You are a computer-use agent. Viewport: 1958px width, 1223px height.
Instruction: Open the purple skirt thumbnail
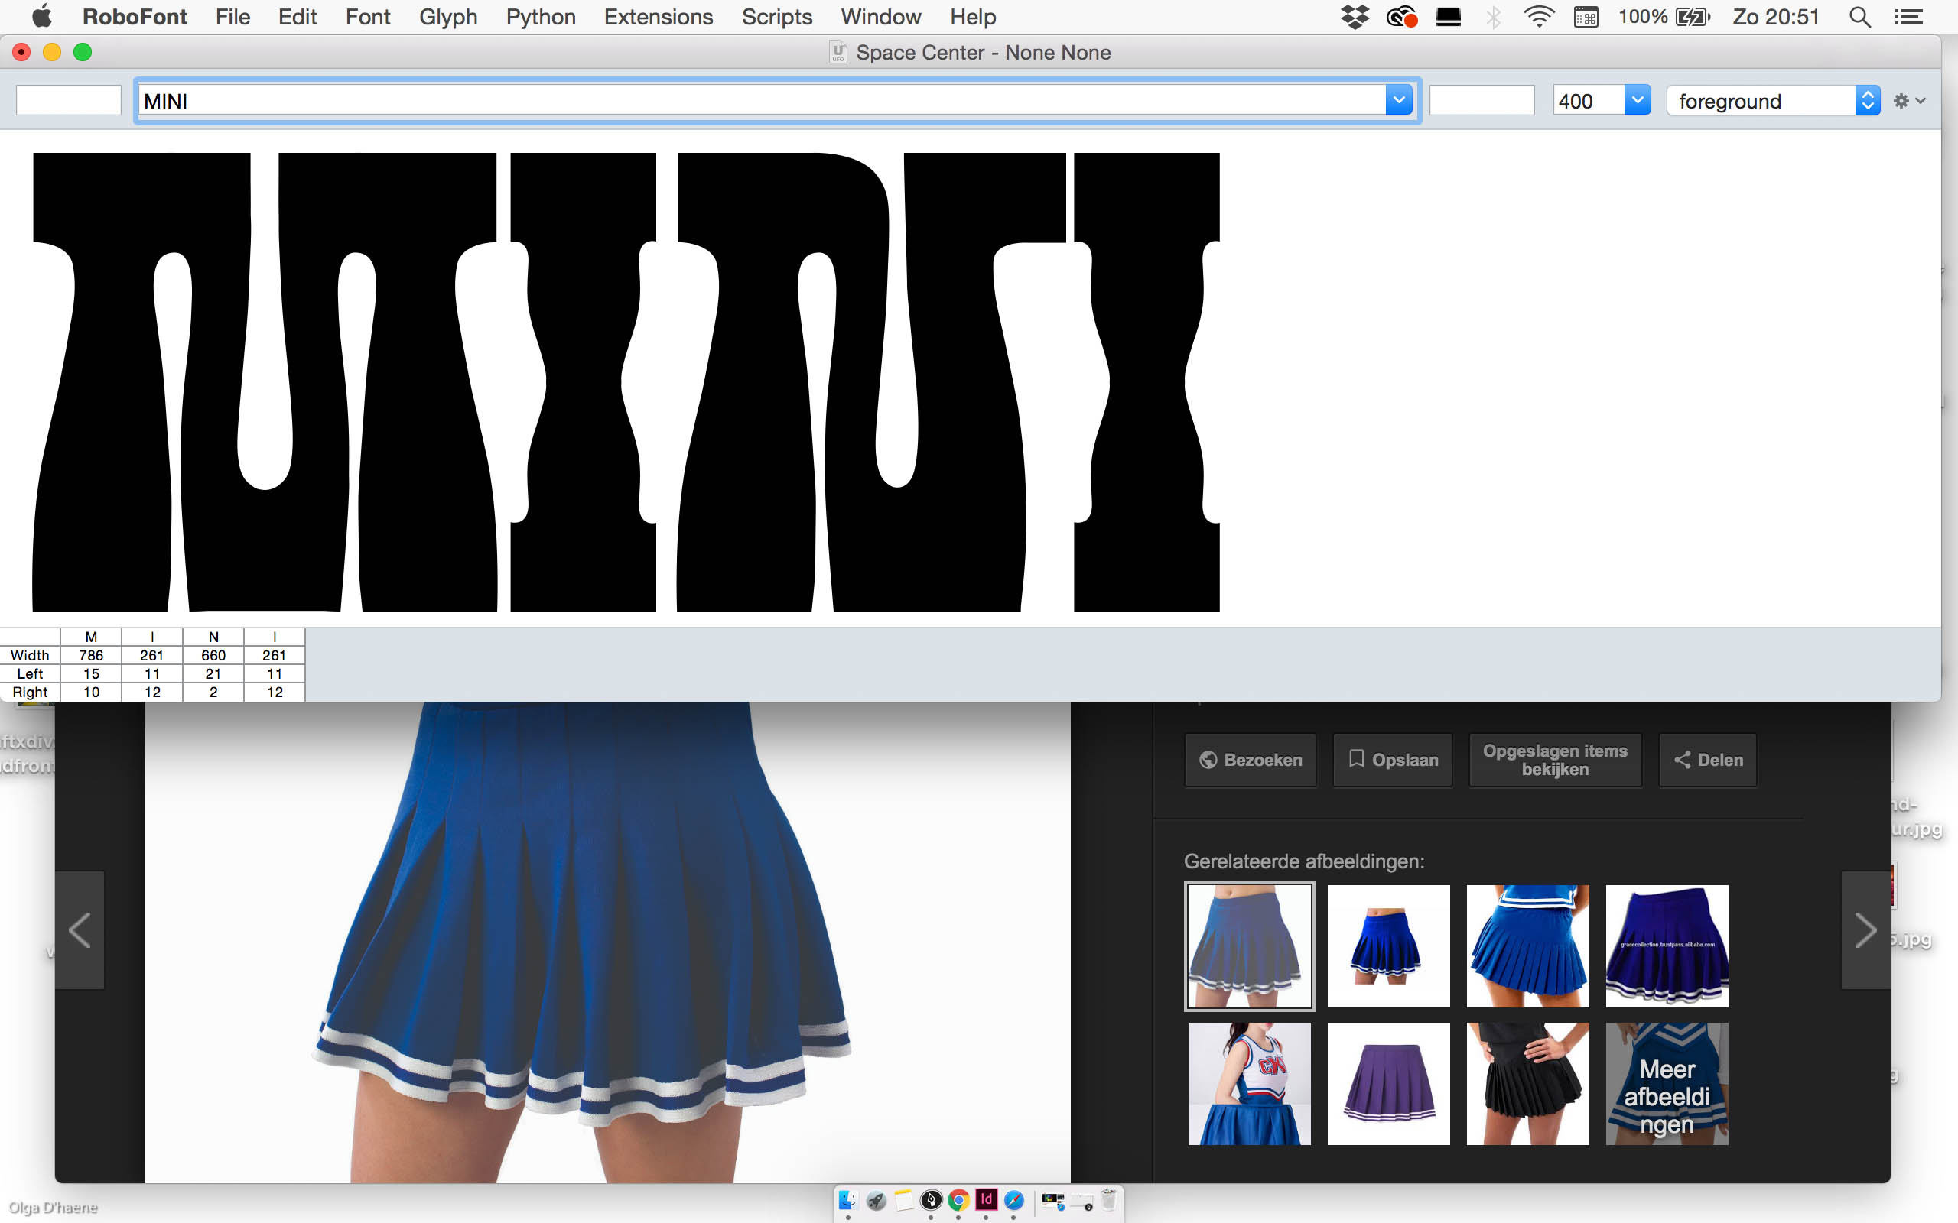click(x=1388, y=1083)
